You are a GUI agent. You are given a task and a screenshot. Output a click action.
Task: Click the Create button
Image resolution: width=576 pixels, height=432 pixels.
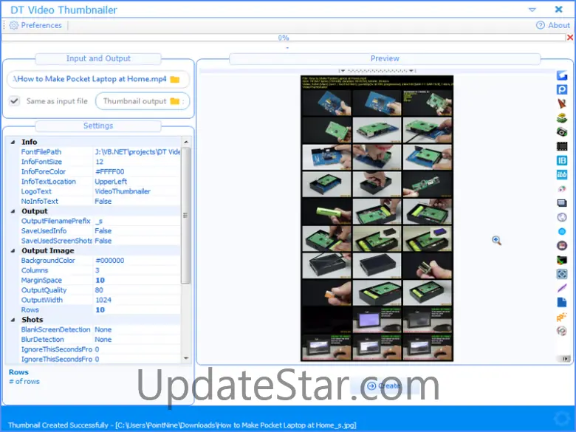[383, 385]
